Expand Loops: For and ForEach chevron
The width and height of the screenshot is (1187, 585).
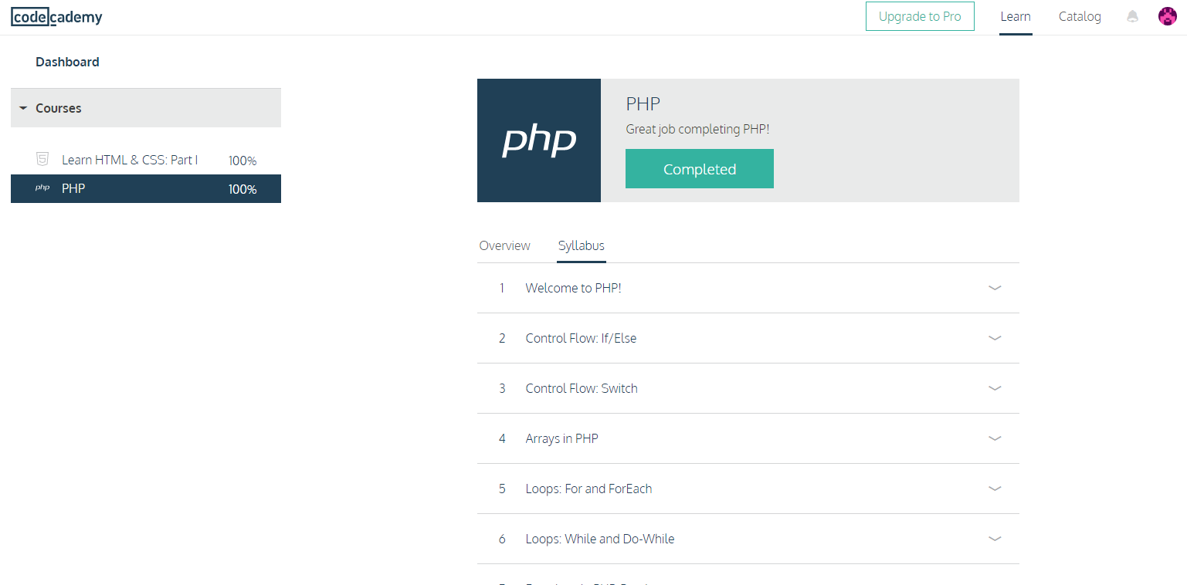click(x=995, y=489)
